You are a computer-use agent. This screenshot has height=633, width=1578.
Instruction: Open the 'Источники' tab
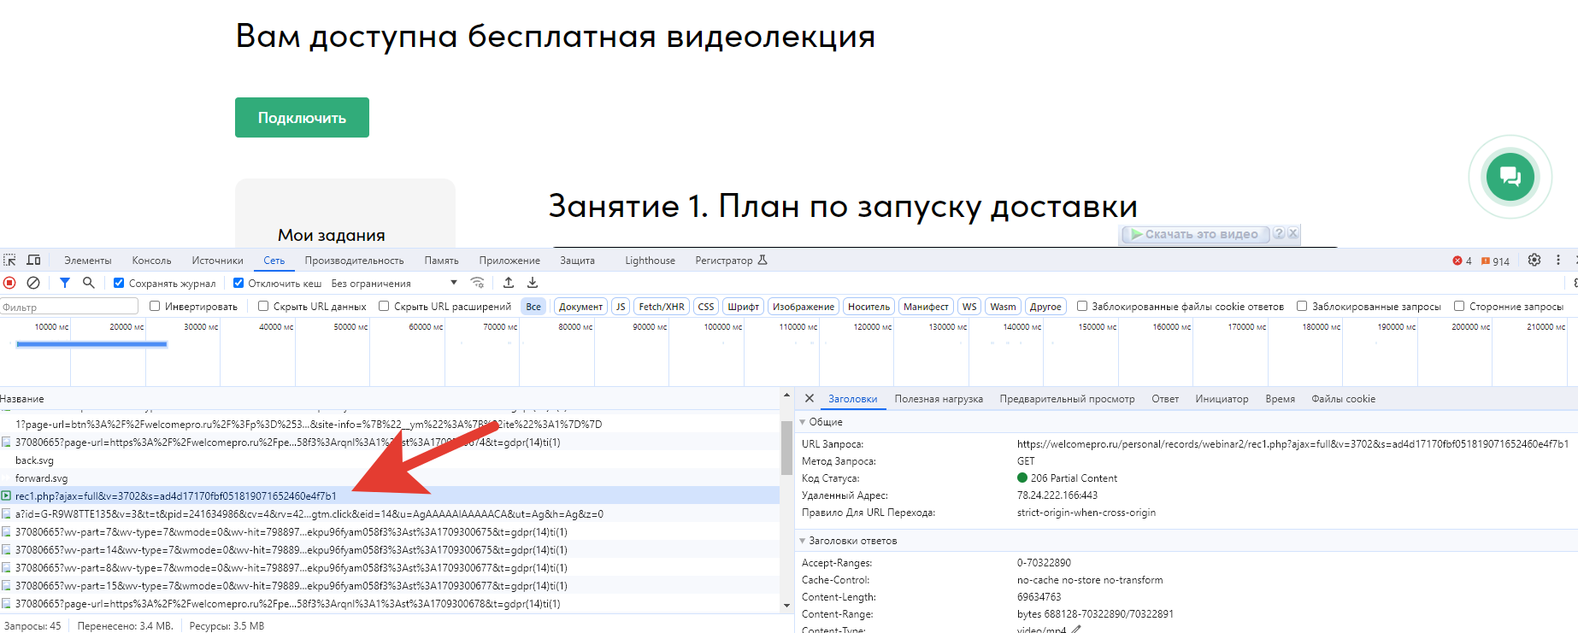click(x=217, y=261)
